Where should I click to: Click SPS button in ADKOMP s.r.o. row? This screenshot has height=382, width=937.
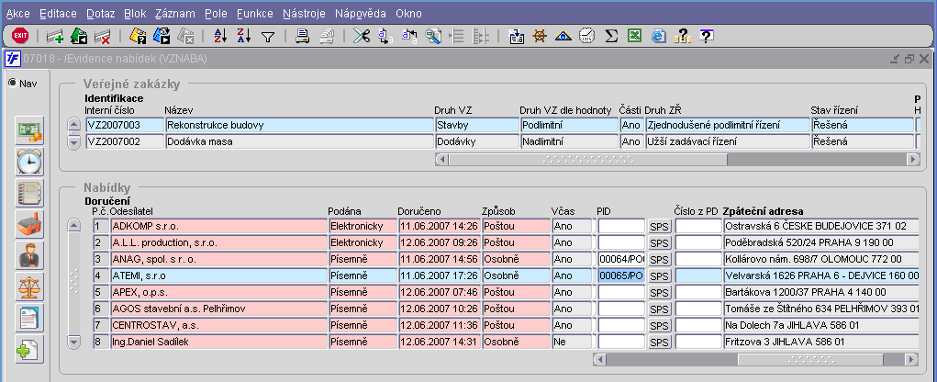tap(659, 226)
